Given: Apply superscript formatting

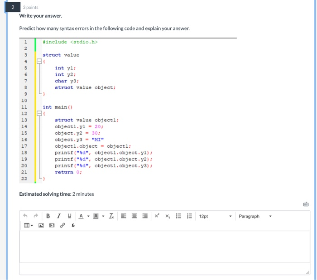Looking at the screenshot, I should point(157,216).
